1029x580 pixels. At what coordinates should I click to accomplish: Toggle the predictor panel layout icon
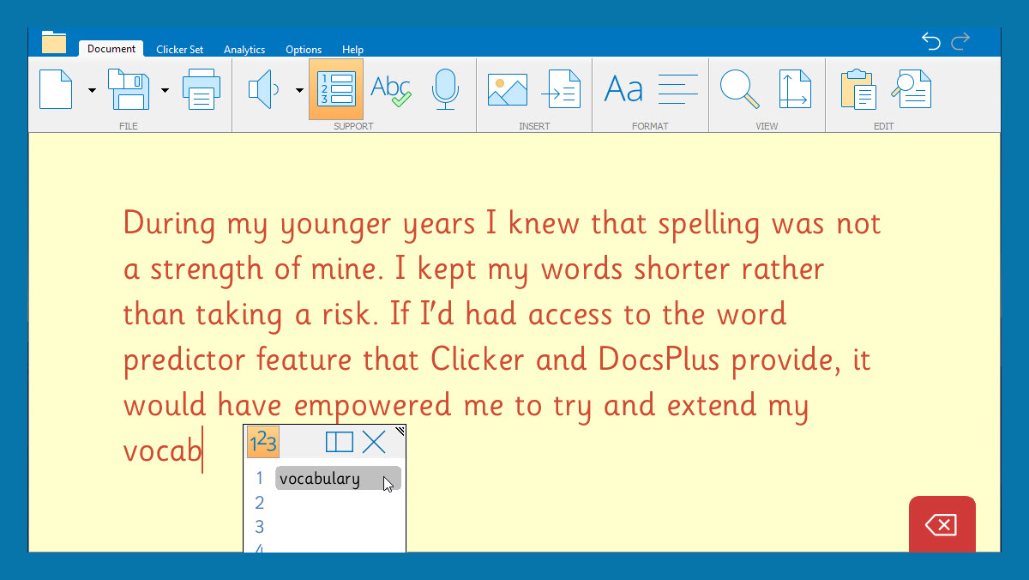(x=340, y=442)
